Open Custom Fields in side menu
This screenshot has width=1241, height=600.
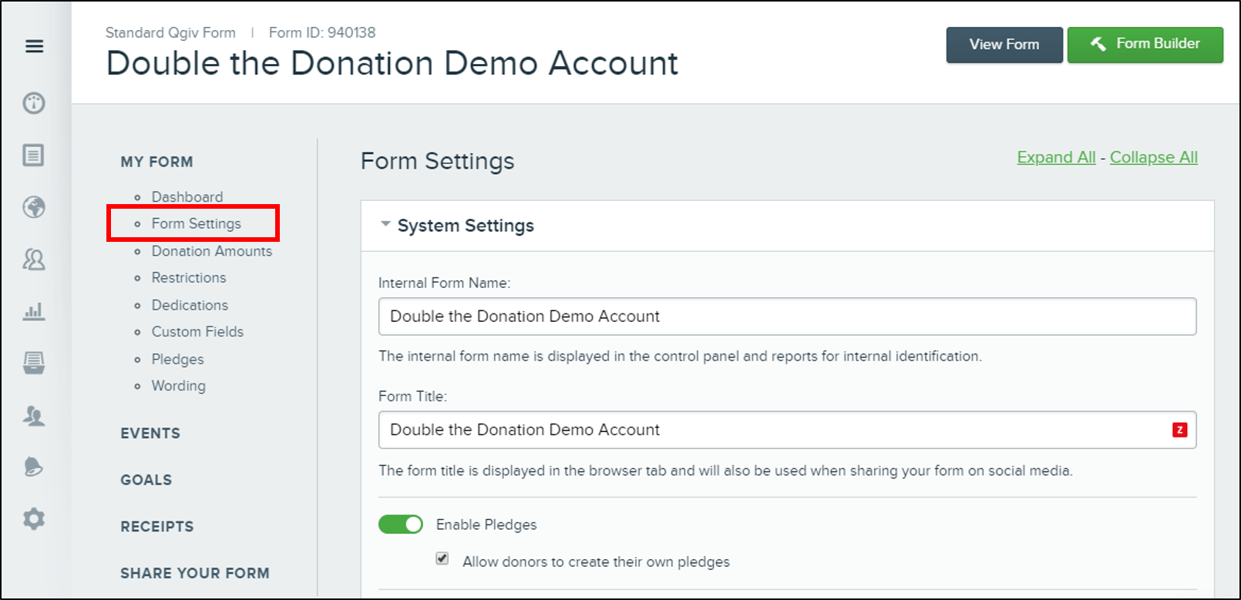click(197, 331)
